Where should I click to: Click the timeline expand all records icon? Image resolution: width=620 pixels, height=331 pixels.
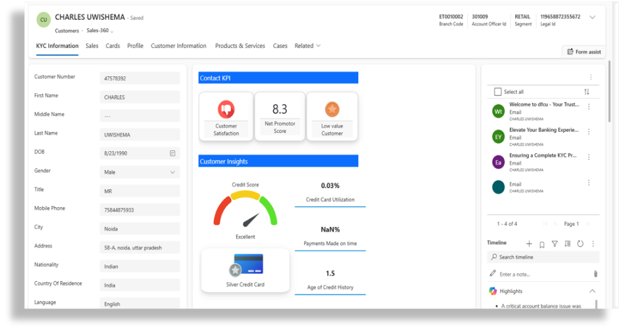point(567,244)
